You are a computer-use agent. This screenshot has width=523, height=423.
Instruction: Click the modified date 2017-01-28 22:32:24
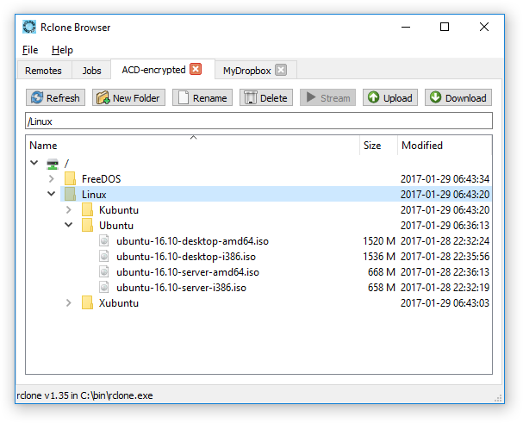tap(445, 241)
